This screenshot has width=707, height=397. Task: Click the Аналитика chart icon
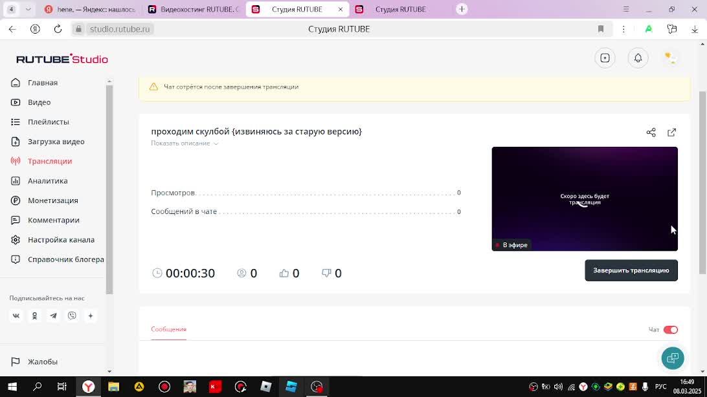(x=16, y=181)
